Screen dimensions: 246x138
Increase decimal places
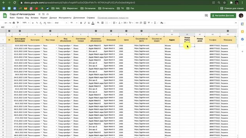coord(45,23)
